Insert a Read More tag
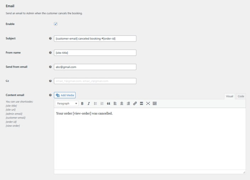250x180 pixels. click(x=141, y=104)
